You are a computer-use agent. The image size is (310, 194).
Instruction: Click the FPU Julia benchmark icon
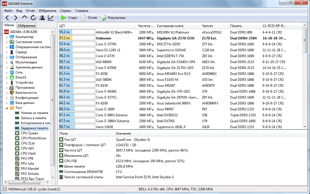coord(17,164)
